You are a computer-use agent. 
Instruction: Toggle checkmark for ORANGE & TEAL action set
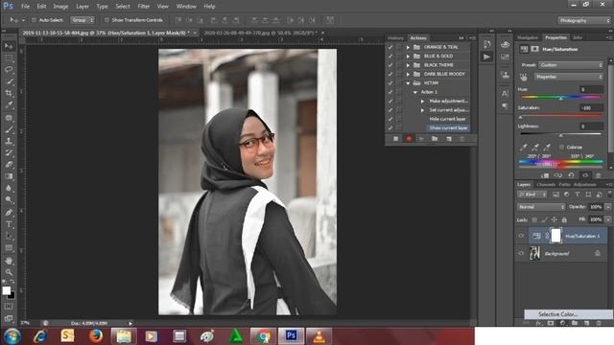click(x=390, y=47)
